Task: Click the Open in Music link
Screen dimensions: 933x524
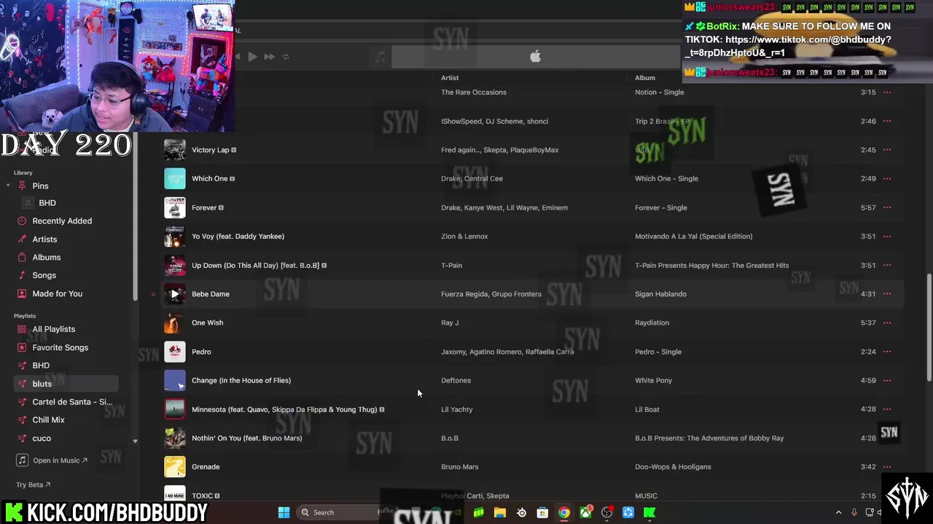Action: (x=60, y=460)
